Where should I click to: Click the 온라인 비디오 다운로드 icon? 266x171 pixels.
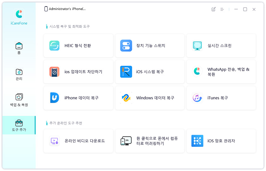[x=54, y=141]
